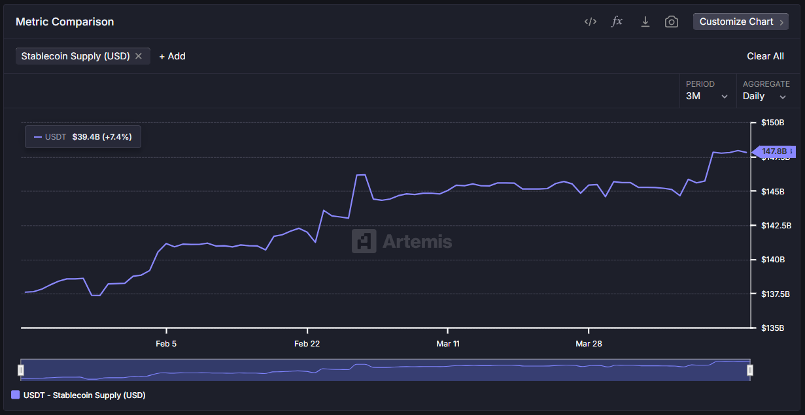Image resolution: width=805 pixels, height=415 pixels.
Task: Open the Period 3M dropdown
Action: click(x=707, y=91)
